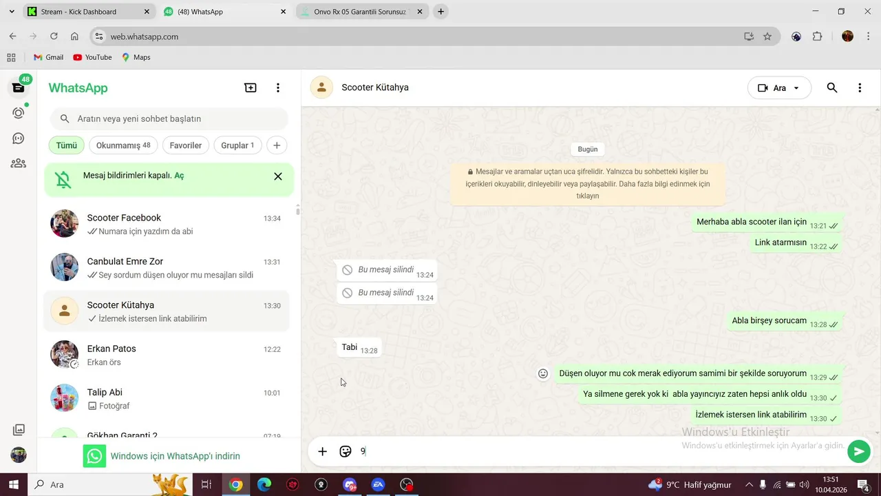Go to browser home page
The height and width of the screenshot is (496, 881).
click(74, 37)
